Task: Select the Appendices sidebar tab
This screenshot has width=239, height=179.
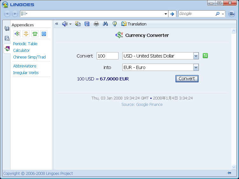Action: [x=7, y=49]
